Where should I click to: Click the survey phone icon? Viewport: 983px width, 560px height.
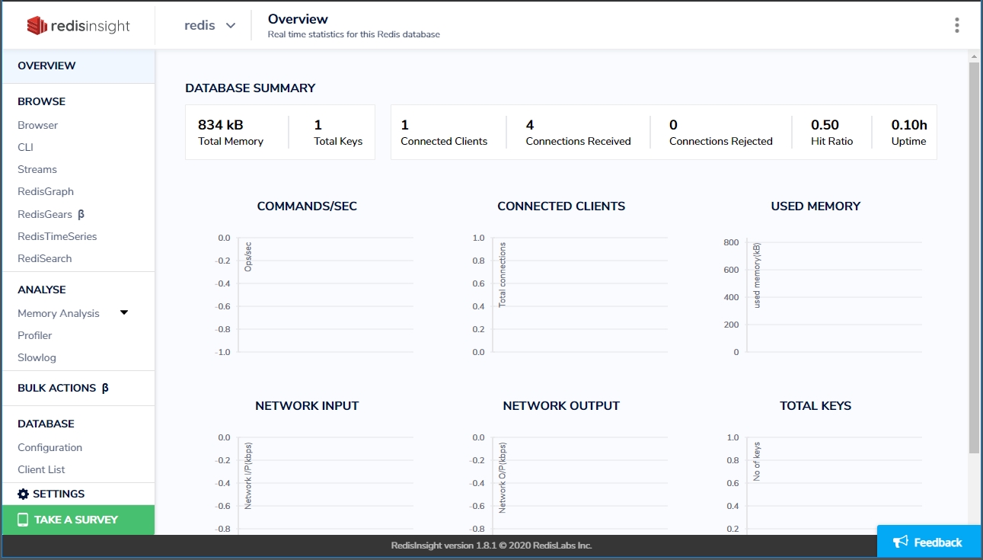[23, 520]
